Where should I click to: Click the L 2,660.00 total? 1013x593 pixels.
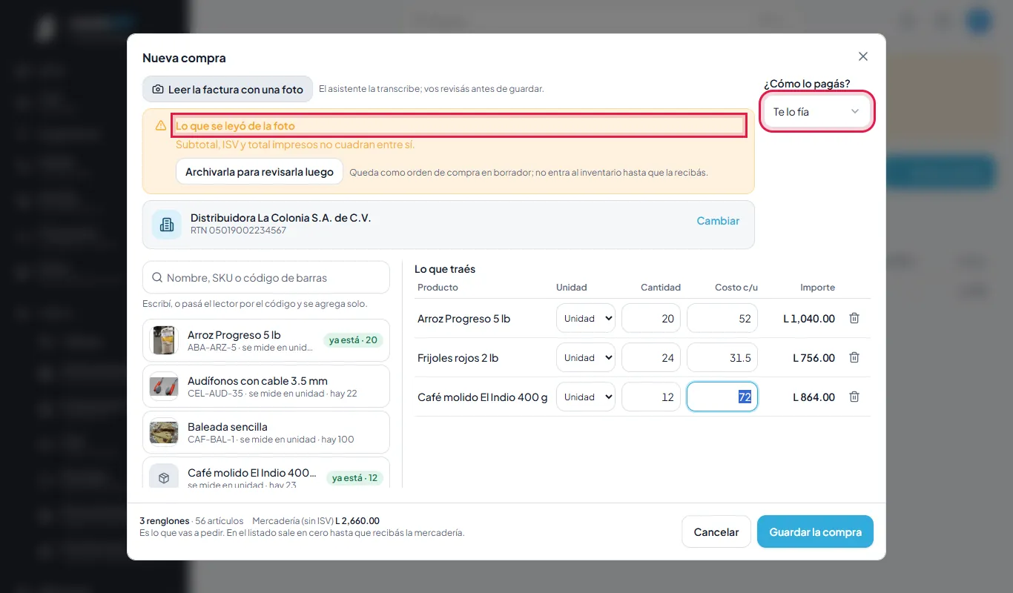pos(357,521)
